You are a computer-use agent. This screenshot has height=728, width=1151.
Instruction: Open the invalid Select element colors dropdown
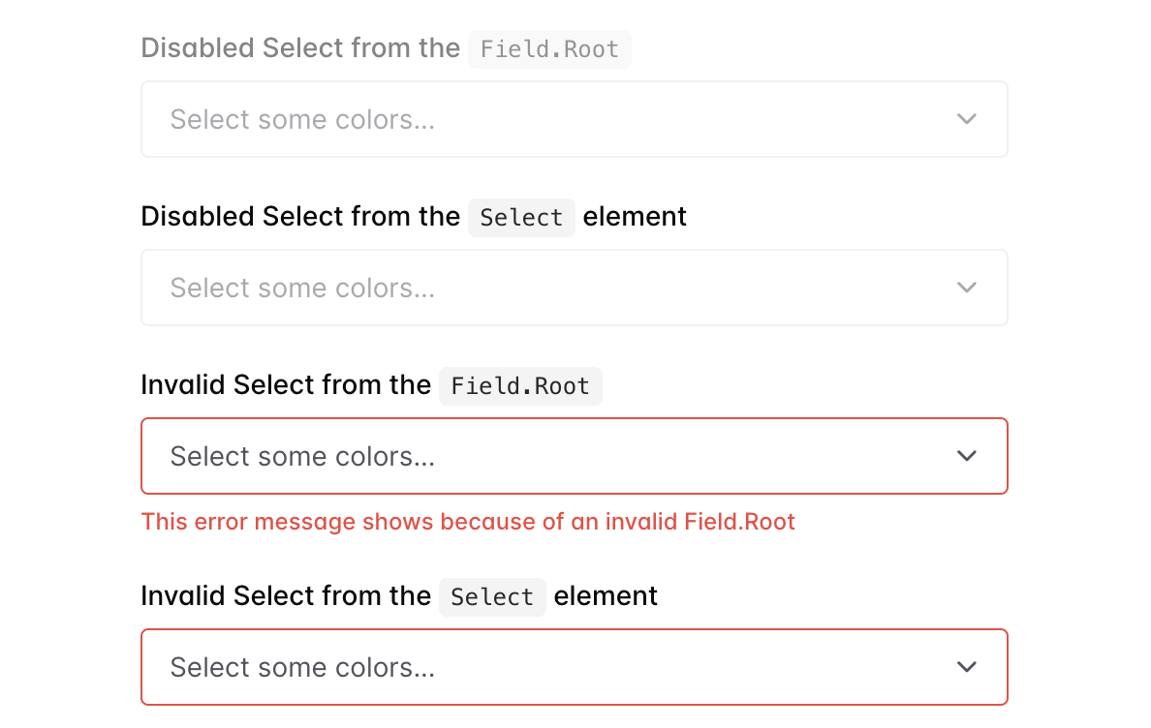coord(574,667)
